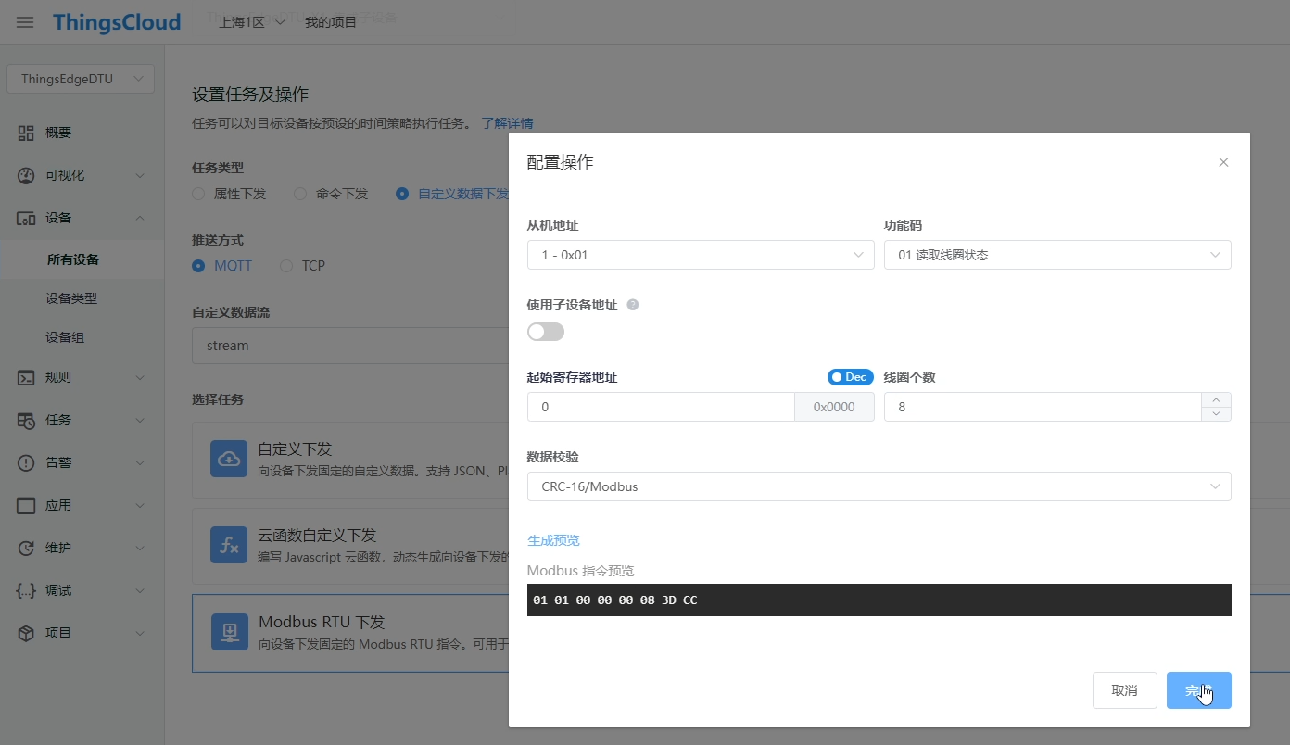1290x745 pixels.
Task: Decrease 线圈个数 with down arrow
Action: [1217, 414]
